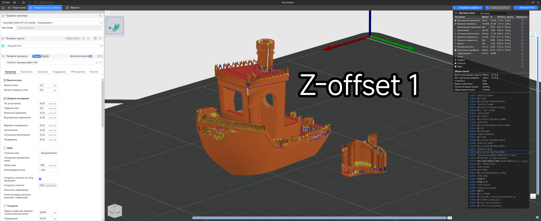Hide Швы visibility checkbox

[x=522, y=67]
